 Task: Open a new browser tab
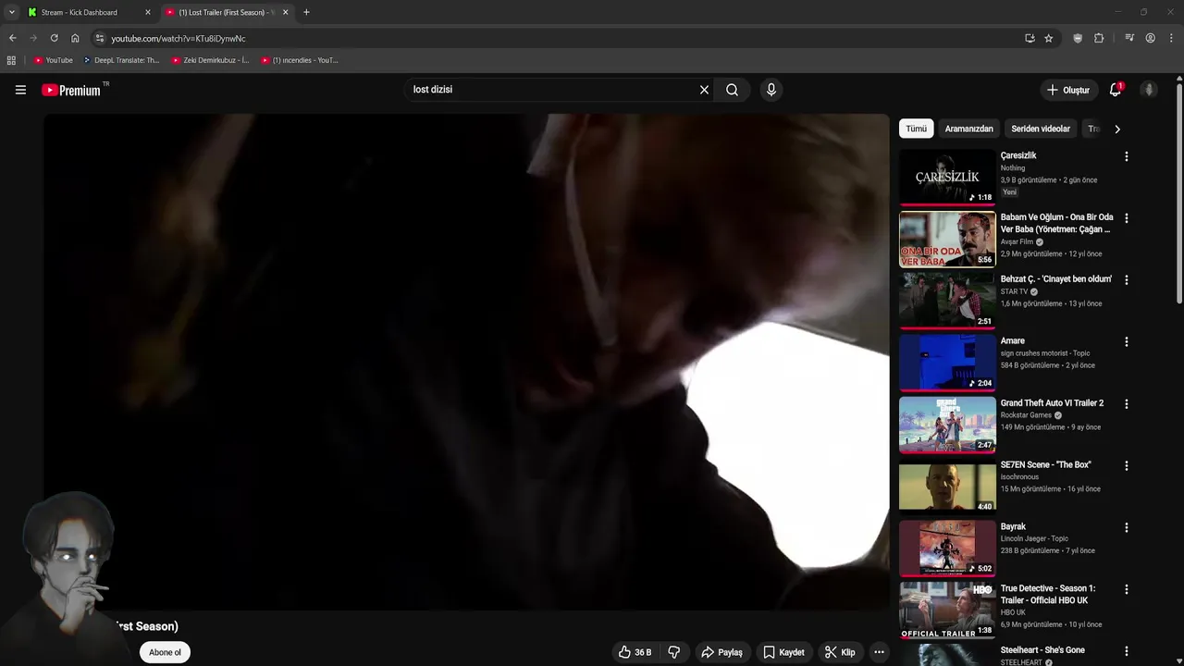coord(306,12)
